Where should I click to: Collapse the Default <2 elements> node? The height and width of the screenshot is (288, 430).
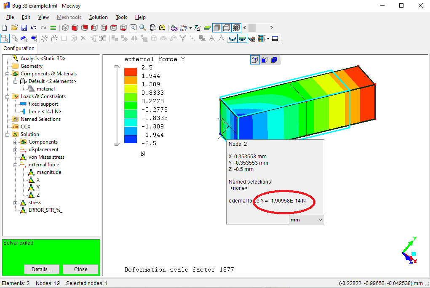15,81
